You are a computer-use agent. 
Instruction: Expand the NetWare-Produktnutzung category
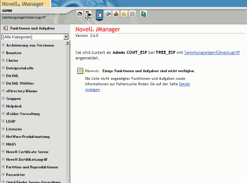click(3, 136)
